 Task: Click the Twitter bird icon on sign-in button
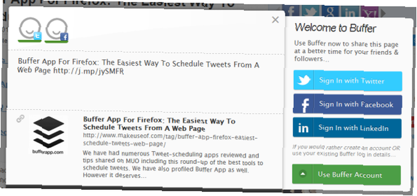tap(304, 80)
